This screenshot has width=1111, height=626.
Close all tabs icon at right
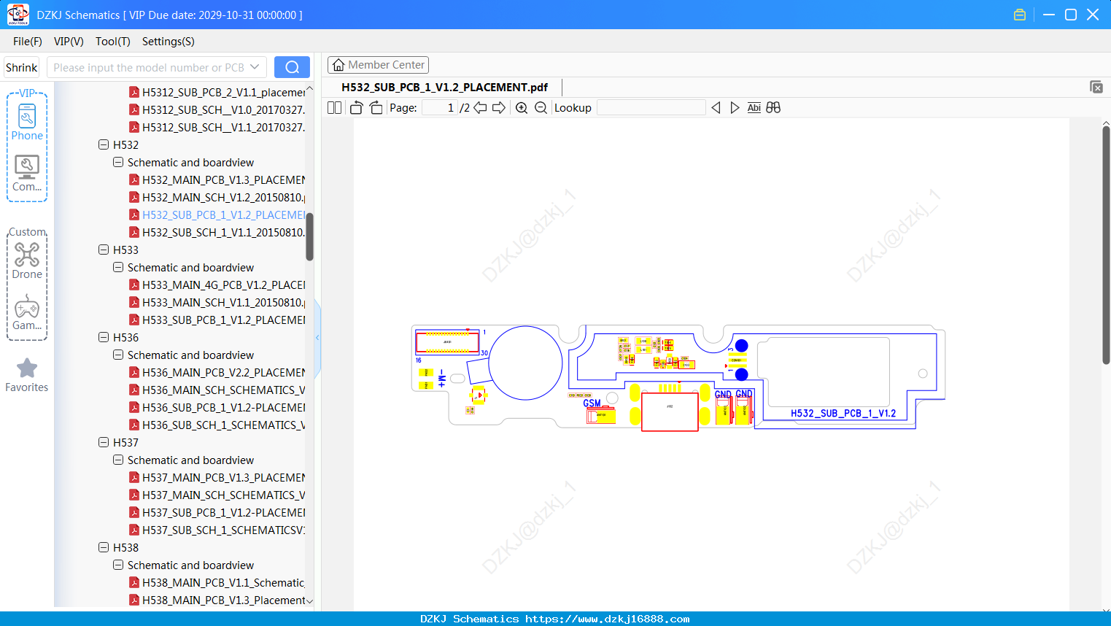click(1096, 87)
